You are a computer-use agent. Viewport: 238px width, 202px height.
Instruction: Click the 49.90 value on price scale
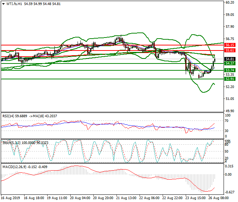pyautogui.click(x=230, y=111)
